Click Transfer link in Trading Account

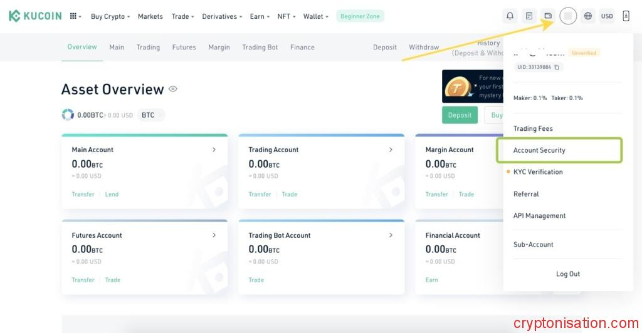[260, 194]
